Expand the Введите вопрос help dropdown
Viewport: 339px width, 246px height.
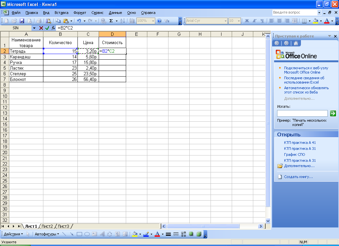click(319, 13)
